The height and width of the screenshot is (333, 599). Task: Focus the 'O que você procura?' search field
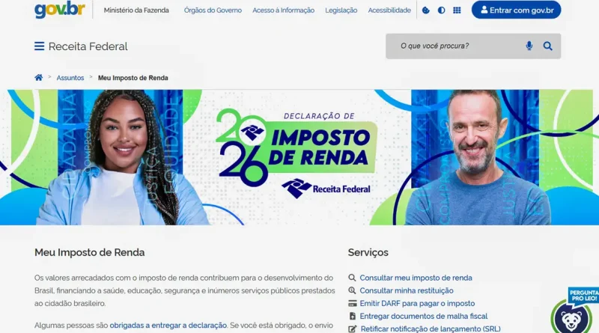(x=454, y=46)
